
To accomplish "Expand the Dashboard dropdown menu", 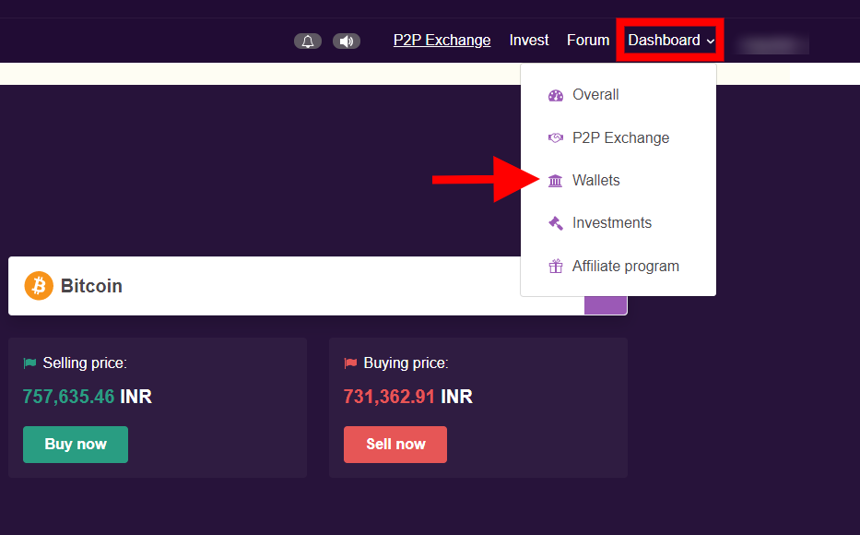I will point(671,40).
